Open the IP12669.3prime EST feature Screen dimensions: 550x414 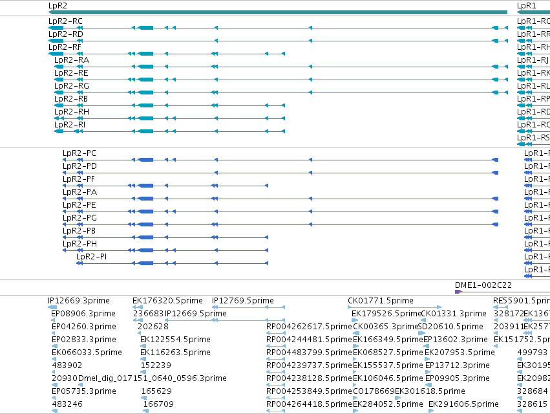point(52,307)
